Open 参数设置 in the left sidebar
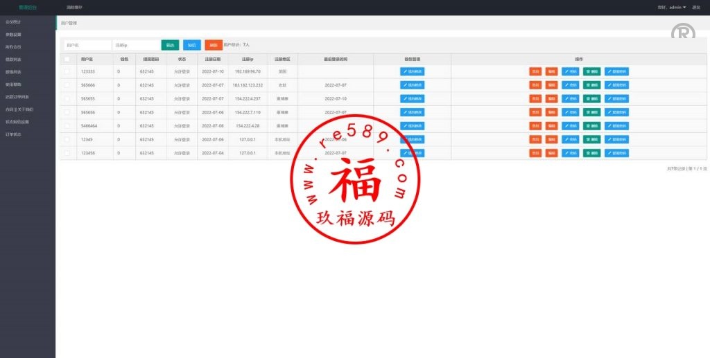Viewport: 710px width, 358px height. pyautogui.click(x=14, y=34)
